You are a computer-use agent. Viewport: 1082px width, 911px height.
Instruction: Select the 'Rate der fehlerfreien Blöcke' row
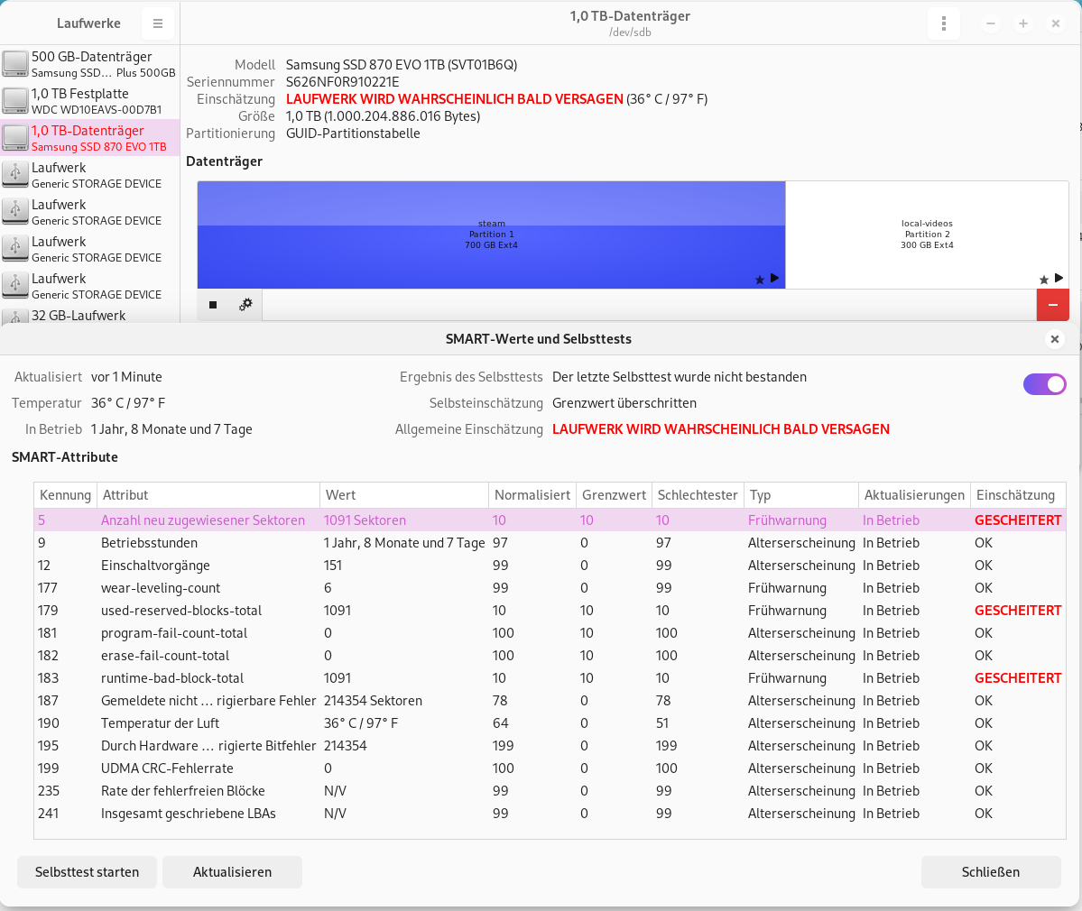click(x=550, y=791)
